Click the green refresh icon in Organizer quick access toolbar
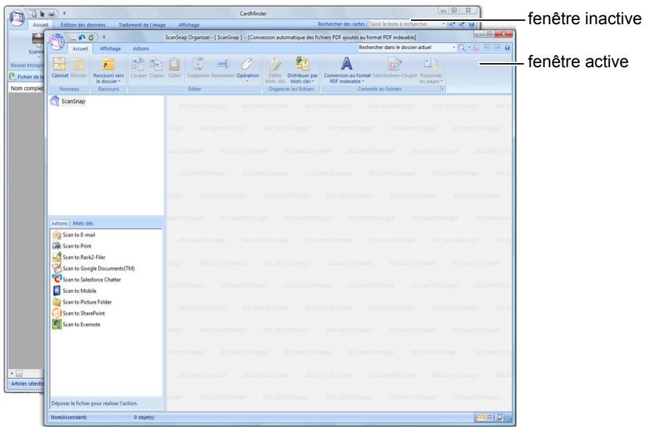The height and width of the screenshot is (428, 645). [91, 38]
